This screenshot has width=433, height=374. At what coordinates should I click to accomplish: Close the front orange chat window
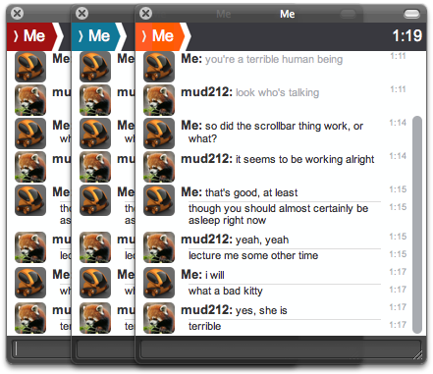click(x=145, y=14)
